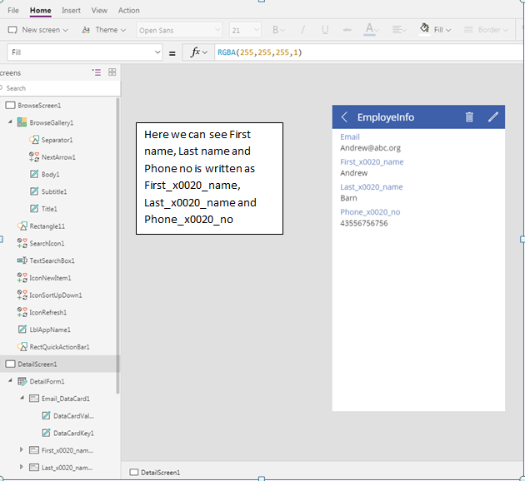Switch to thumbnail grid view of screens
The width and height of the screenshot is (525, 481).
click(112, 72)
